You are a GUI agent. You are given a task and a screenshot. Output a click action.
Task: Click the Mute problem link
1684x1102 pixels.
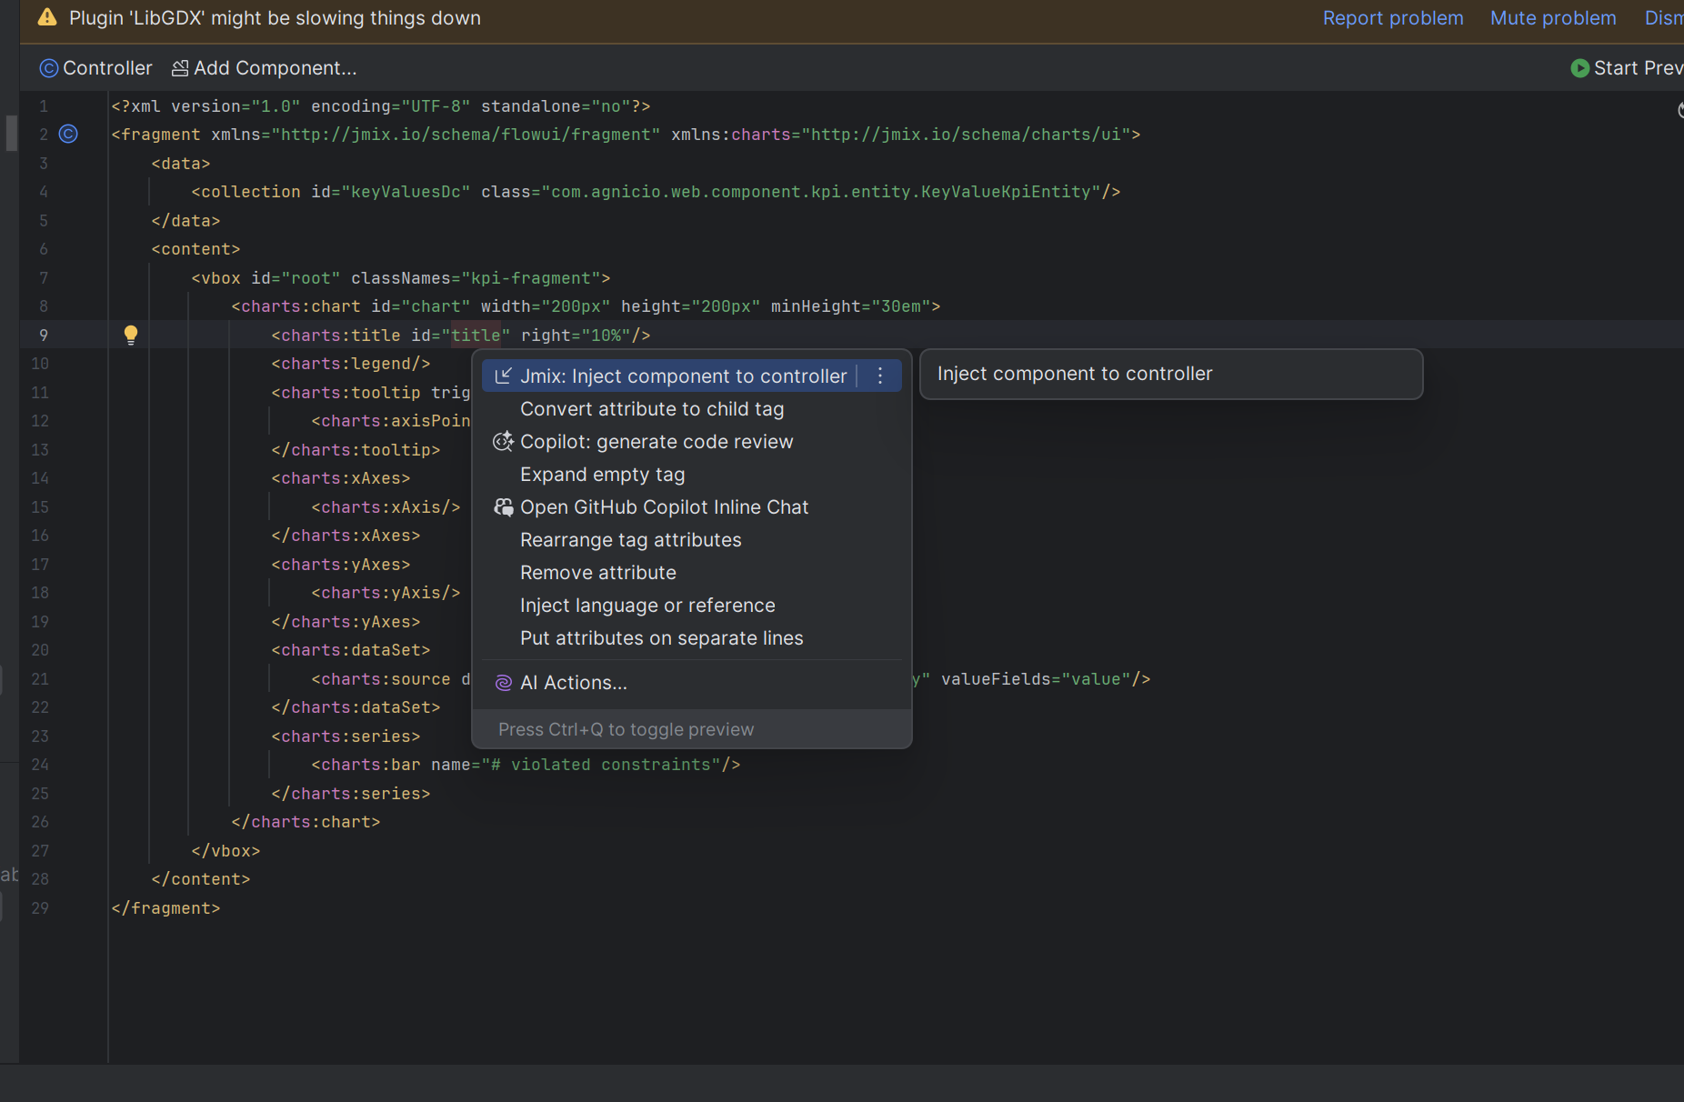(x=1552, y=18)
